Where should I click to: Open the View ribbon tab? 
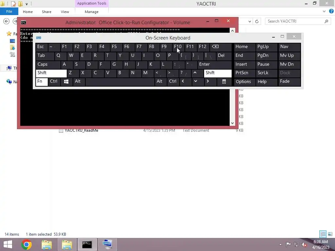click(x=65, y=12)
